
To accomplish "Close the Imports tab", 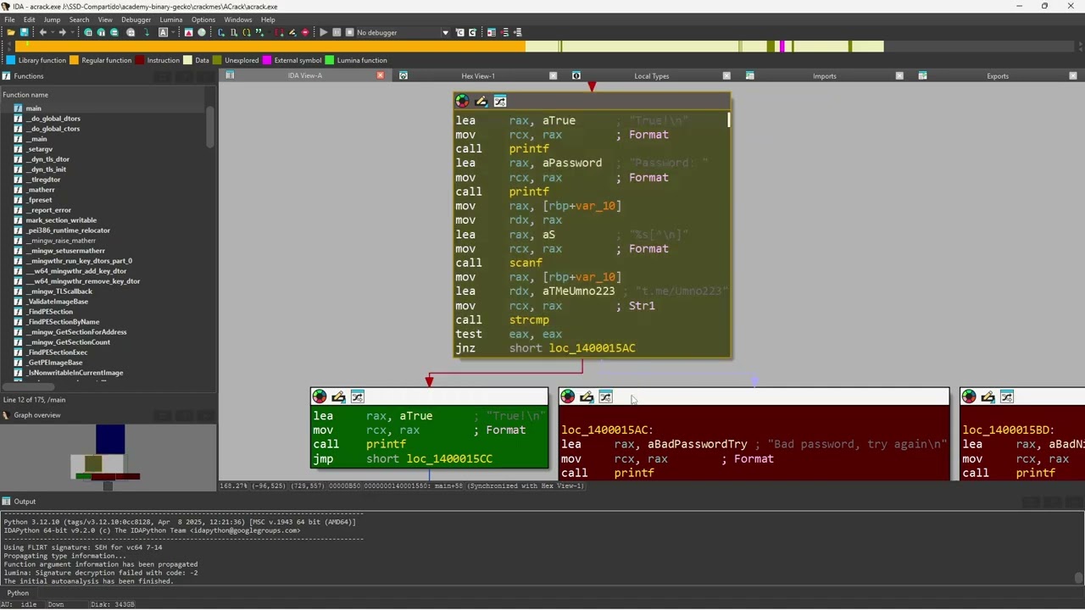I will click(899, 75).
